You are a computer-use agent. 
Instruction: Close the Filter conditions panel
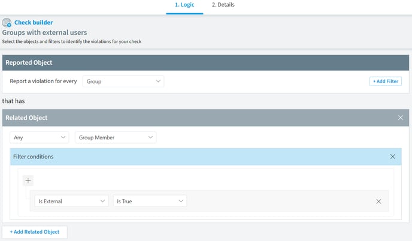[x=392, y=157]
